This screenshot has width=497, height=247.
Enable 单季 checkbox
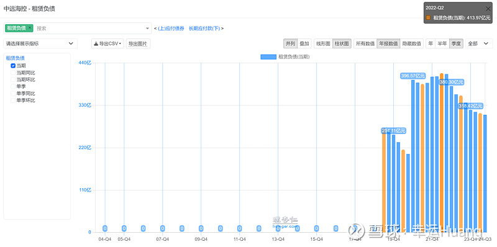coord(13,86)
